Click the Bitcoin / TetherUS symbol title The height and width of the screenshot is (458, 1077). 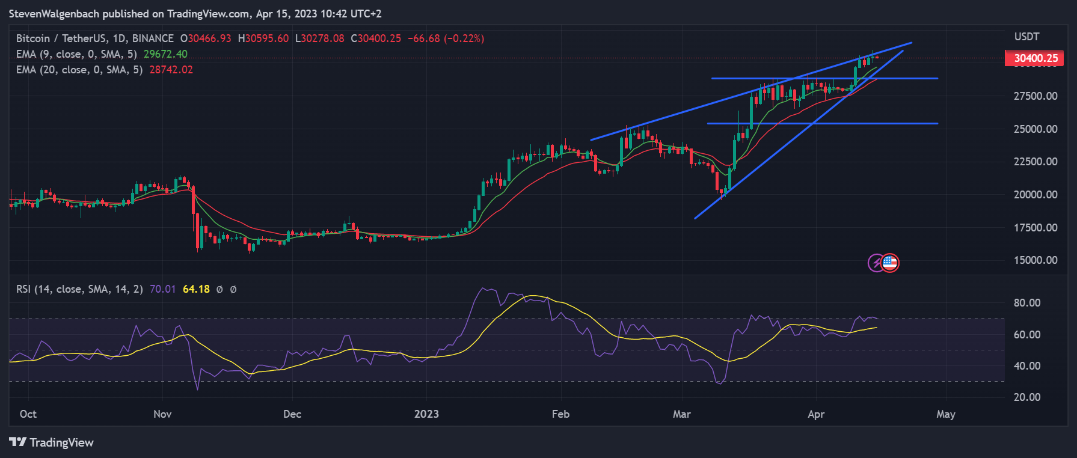click(x=94, y=38)
